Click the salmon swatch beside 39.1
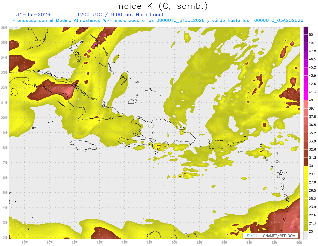Screen dimensions: 318x246 point(306,104)
